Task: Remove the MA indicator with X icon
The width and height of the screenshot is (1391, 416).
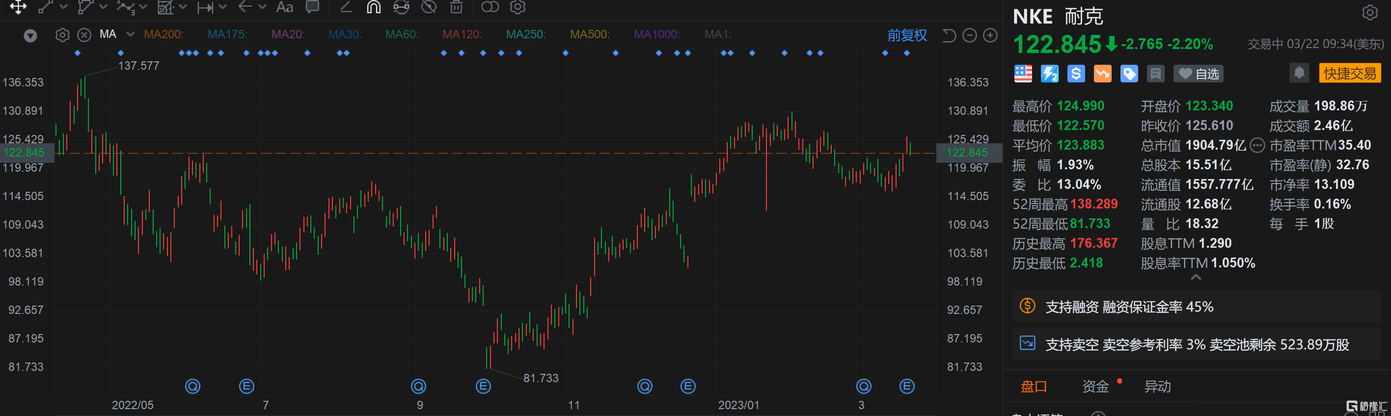Action: click(84, 35)
